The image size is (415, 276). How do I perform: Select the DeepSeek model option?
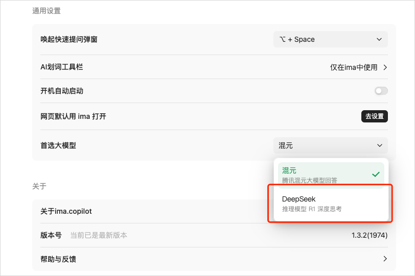(x=331, y=204)
